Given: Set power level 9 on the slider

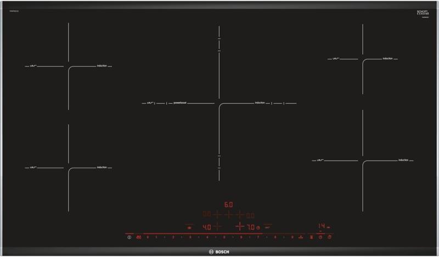Looking at the screenshot, I should [x=292, y=237].
